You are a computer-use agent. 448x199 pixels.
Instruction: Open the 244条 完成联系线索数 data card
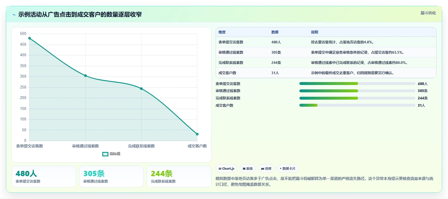tap(179, 176)
